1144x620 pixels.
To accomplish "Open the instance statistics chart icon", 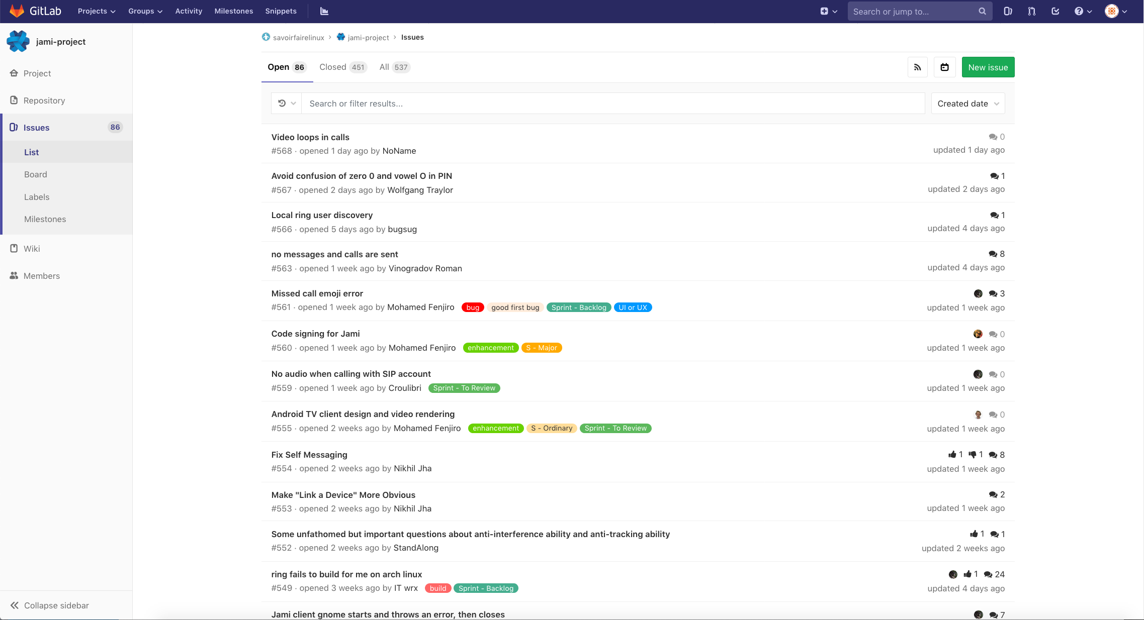I will 324,11.
